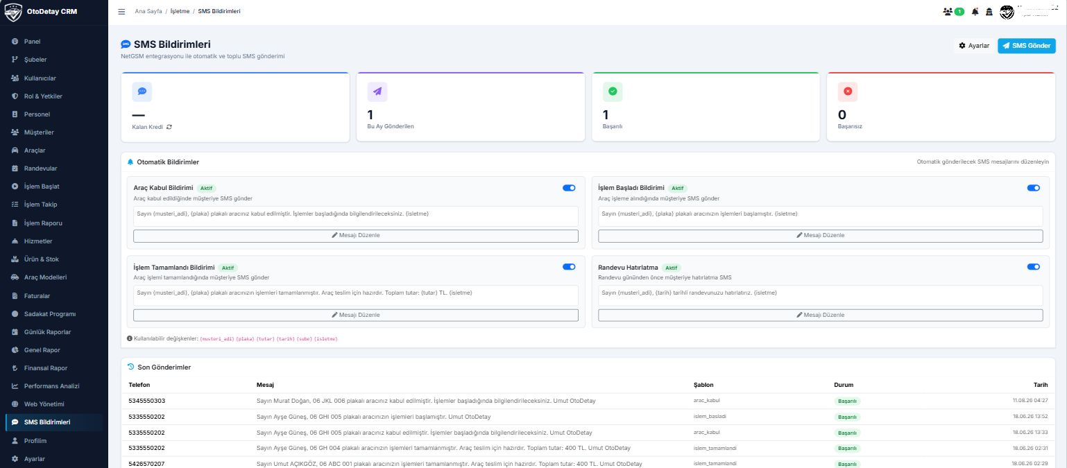This screenshot has width=1067, height=468.
Task: Click the {musteri_adi} variable tag below the cards
Action: (217, 338)
